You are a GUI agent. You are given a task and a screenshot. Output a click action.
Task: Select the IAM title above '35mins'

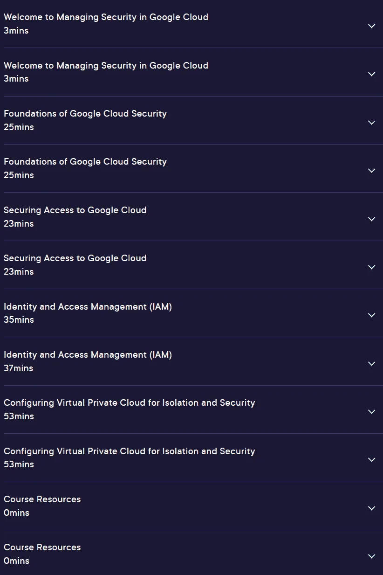click(88, 307)
